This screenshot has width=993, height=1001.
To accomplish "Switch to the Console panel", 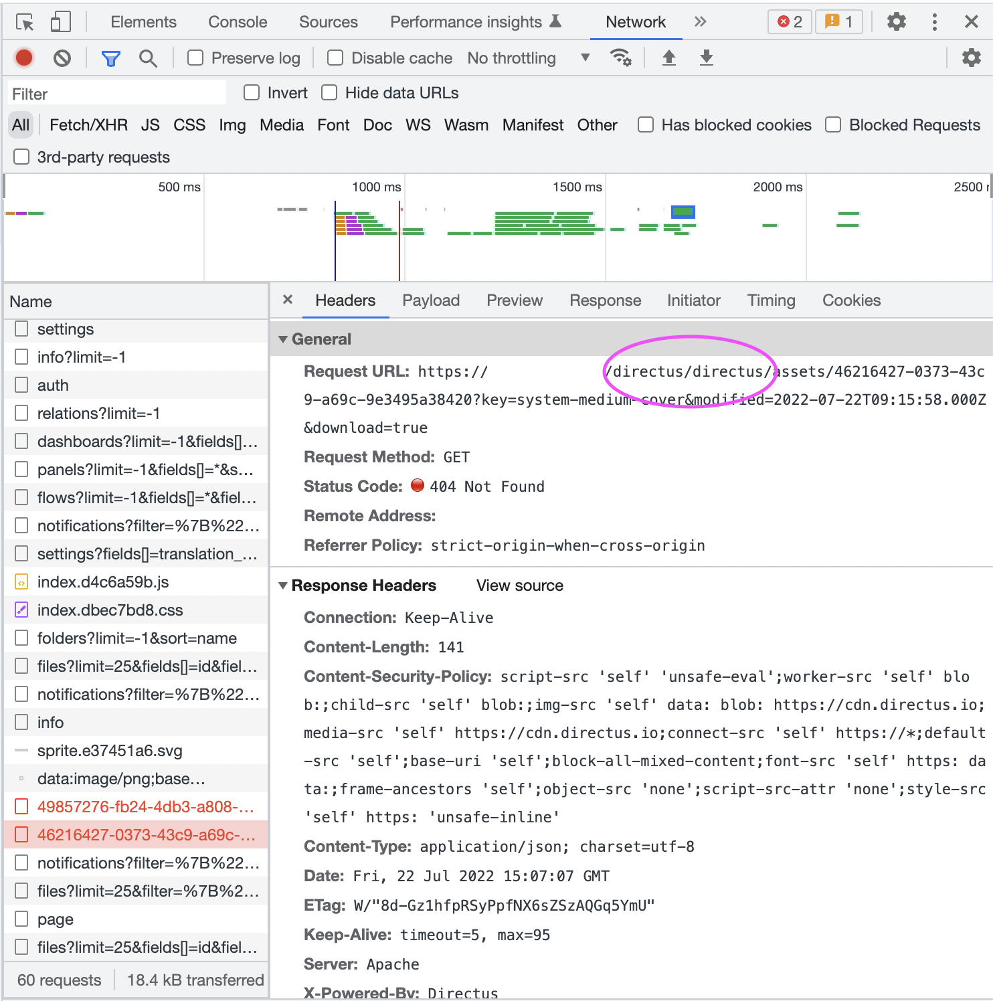I will (238, 21).
